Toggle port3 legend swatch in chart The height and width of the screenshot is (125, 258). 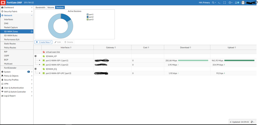click(x=88, y=20)
